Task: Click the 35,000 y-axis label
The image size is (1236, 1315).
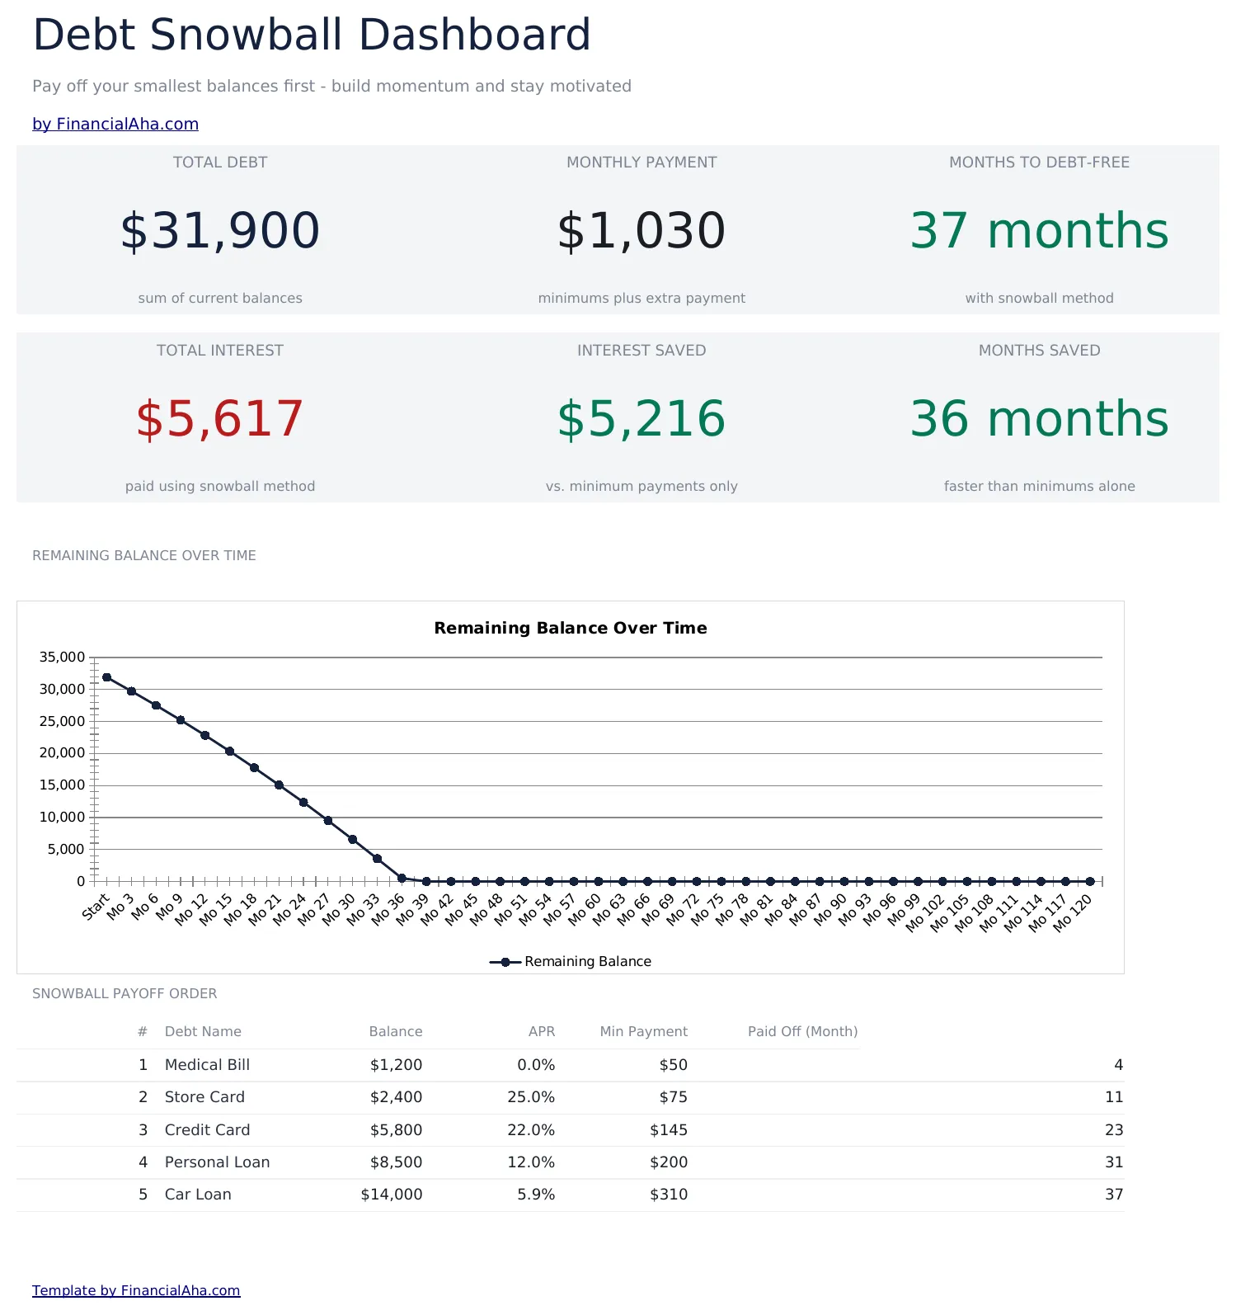Action: coord(63,657)
